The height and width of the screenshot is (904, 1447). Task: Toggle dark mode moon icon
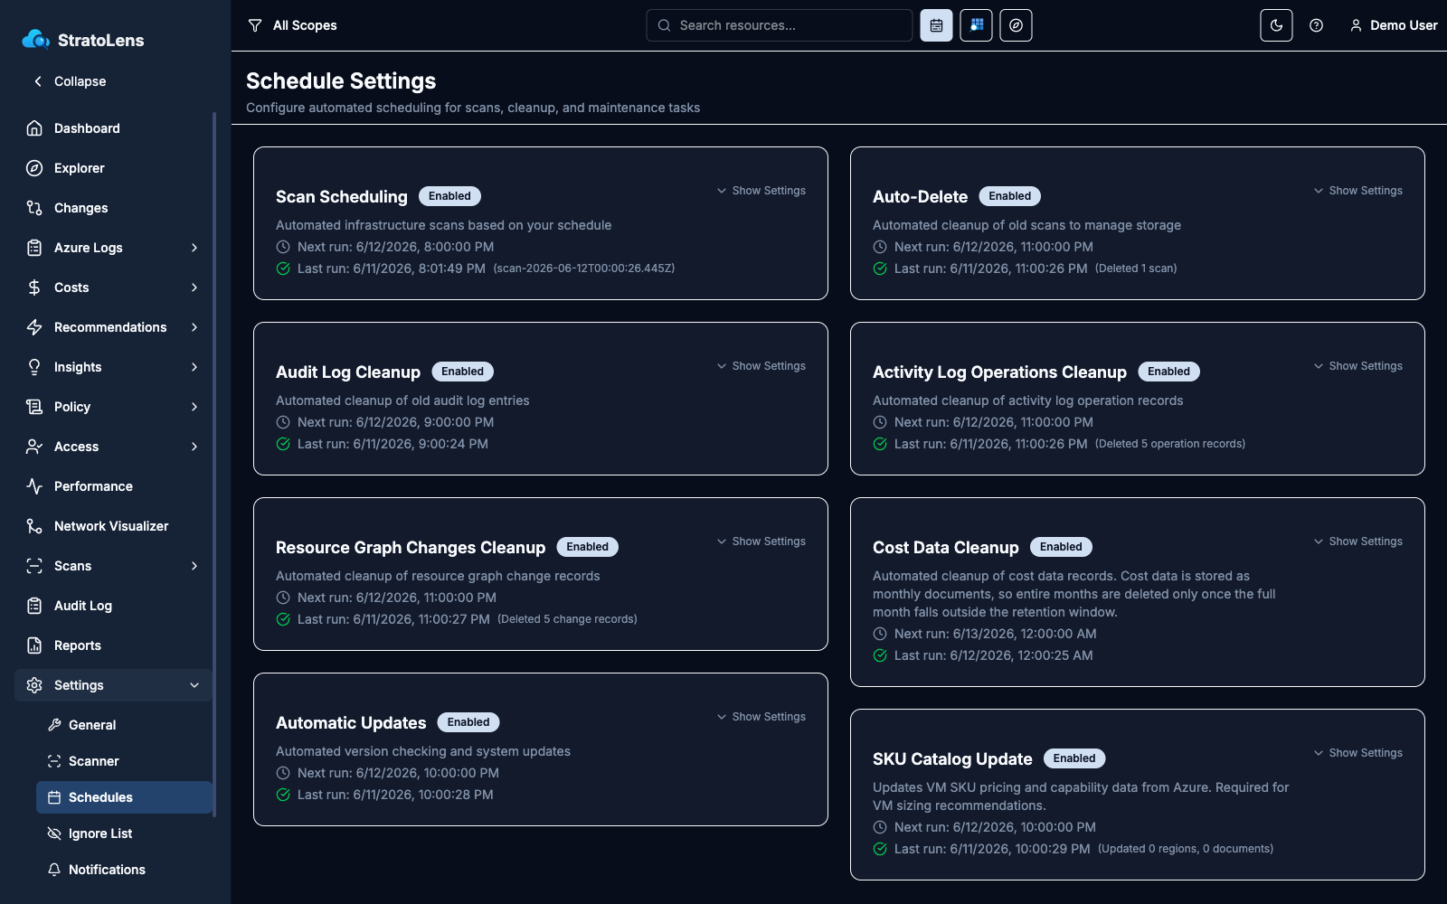(x=1276, y=25)
